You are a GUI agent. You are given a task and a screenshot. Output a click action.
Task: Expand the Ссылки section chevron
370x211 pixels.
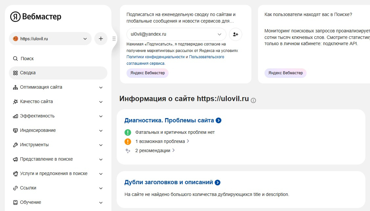click(x=101, y=188)
